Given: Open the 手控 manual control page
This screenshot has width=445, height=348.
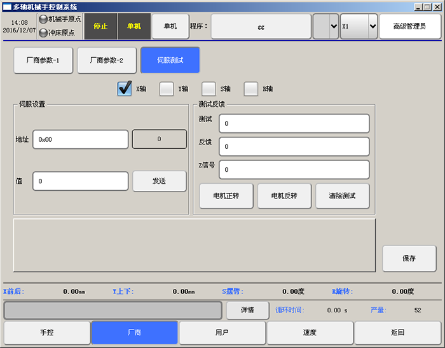Looking at the screenshot, I should (47, 333).
